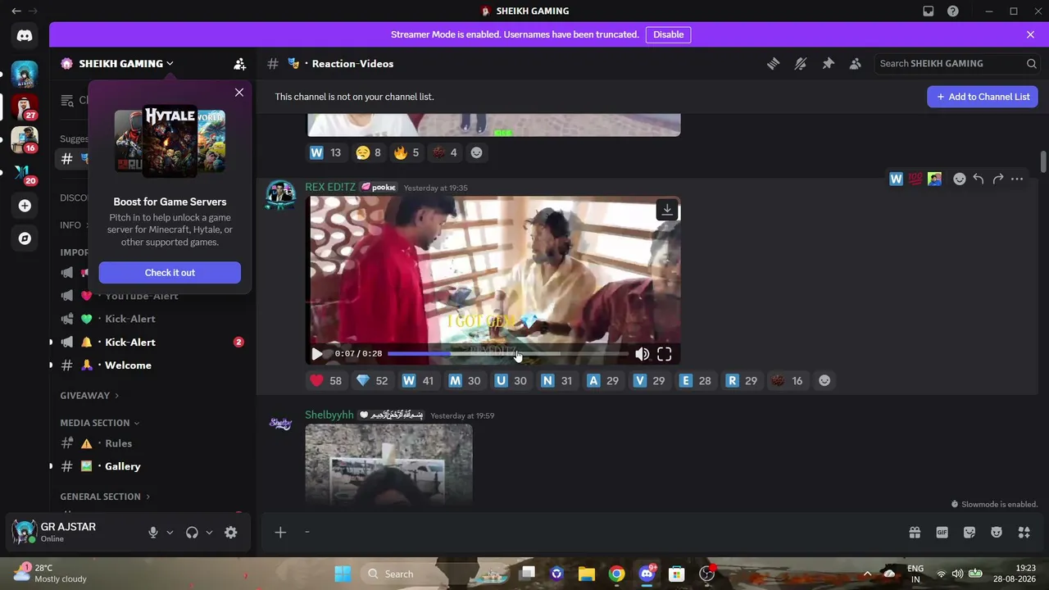
Task: Open the Threads icon in channel header
Action: (773, 63)
